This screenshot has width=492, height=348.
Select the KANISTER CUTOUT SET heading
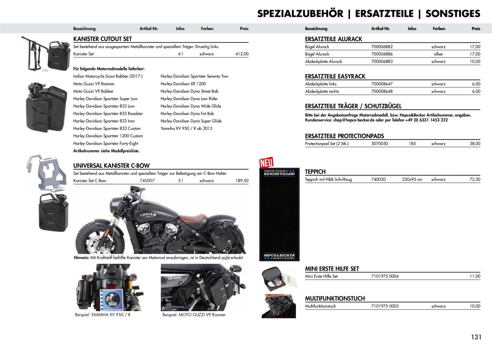(102, 39)
